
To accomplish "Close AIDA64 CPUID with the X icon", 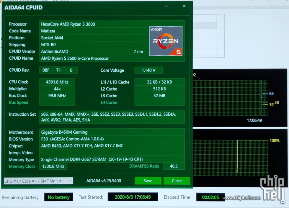I will [x=184, y=6].
